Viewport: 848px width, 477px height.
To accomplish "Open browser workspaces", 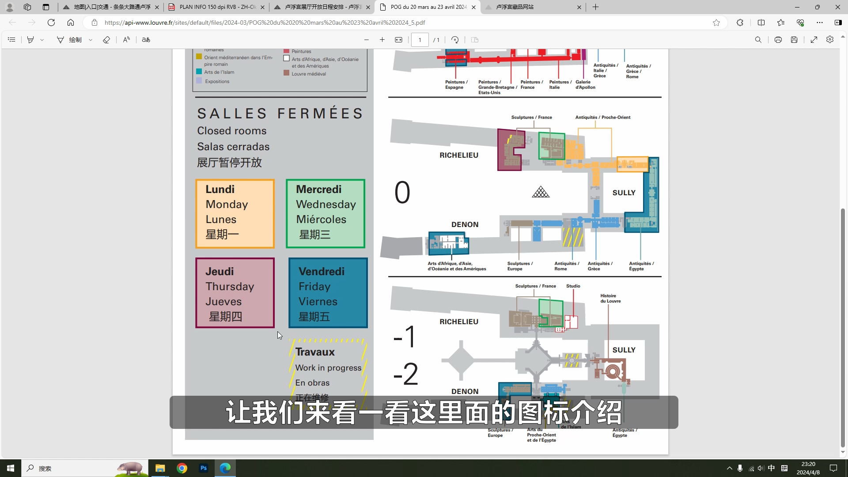I will click(x=27, y=7).
